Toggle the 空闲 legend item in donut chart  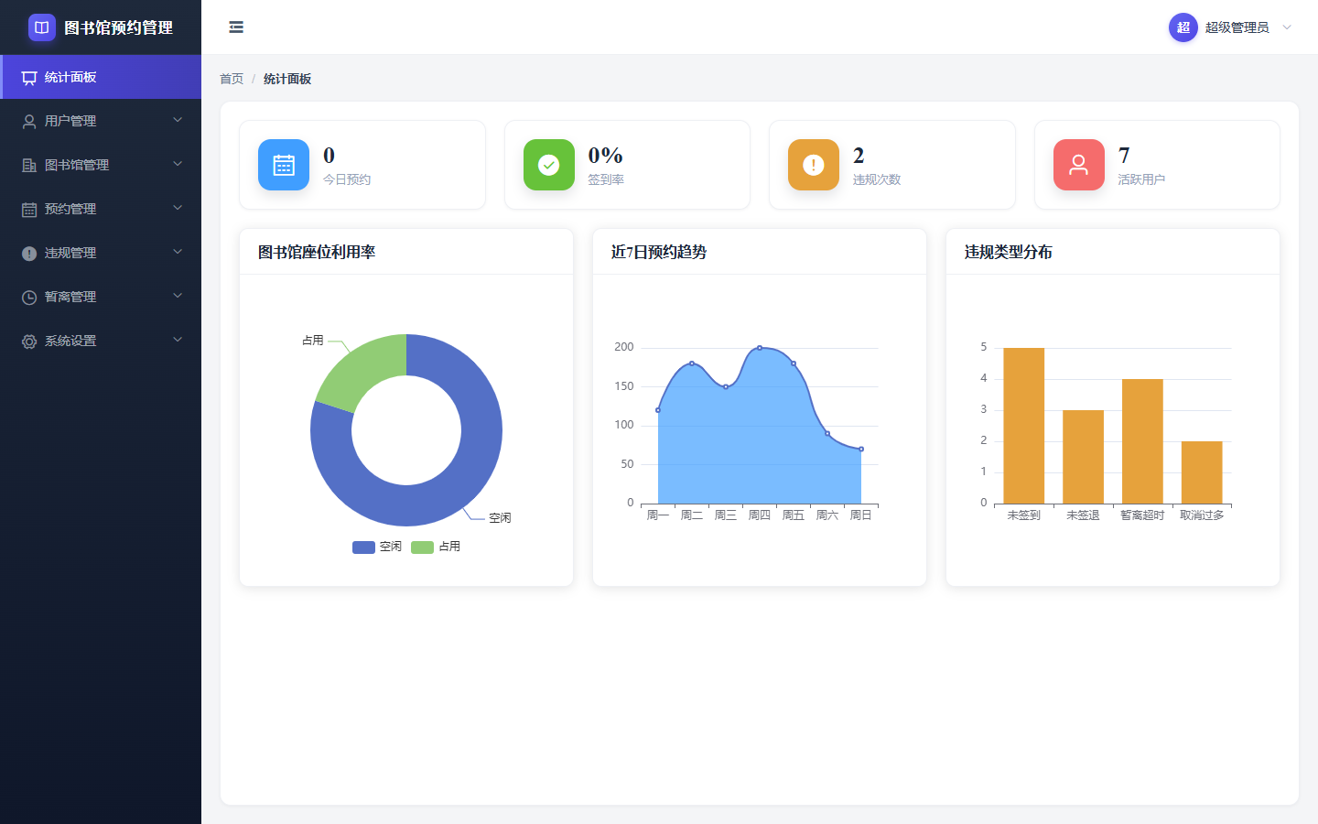[377, 547]
